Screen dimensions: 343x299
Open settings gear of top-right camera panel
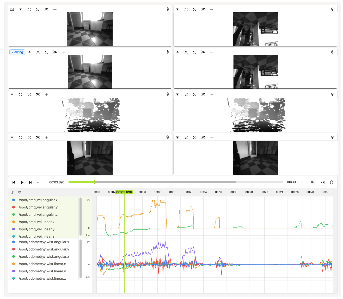[333, 9]
